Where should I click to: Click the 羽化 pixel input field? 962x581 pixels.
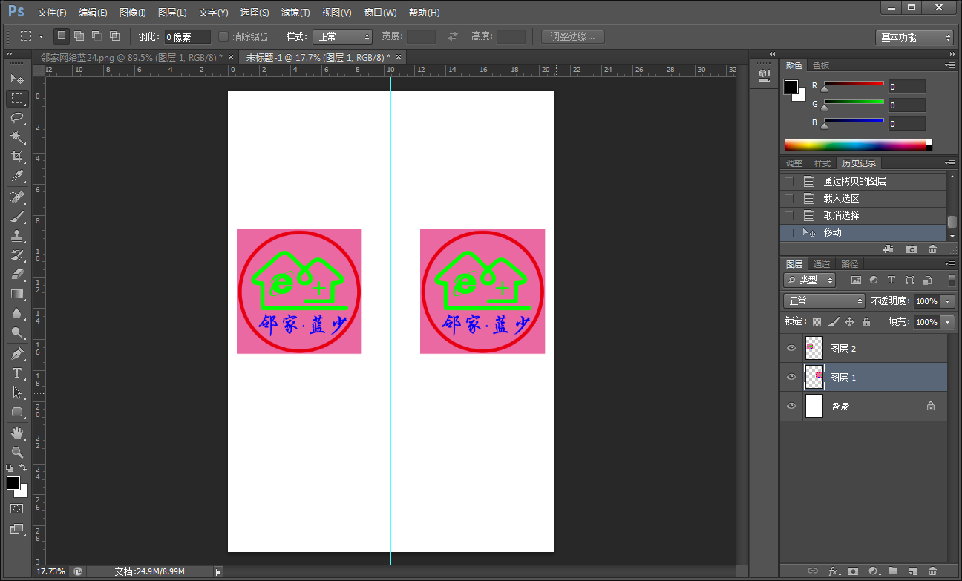(x=187, y=36)
